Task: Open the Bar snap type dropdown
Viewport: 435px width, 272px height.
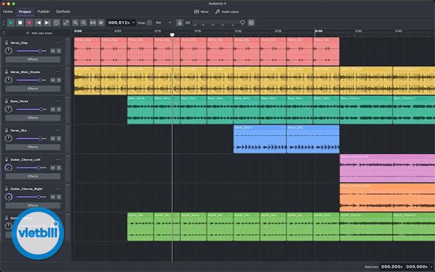Action: (163, 23)
